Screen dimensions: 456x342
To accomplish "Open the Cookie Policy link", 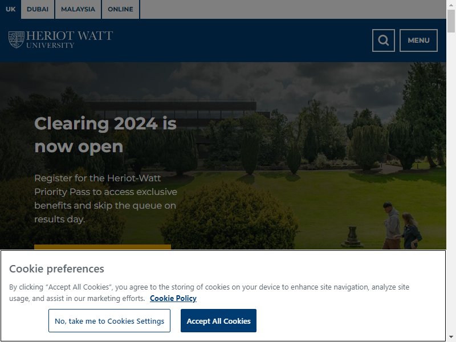I will click(x=173, y=298).
